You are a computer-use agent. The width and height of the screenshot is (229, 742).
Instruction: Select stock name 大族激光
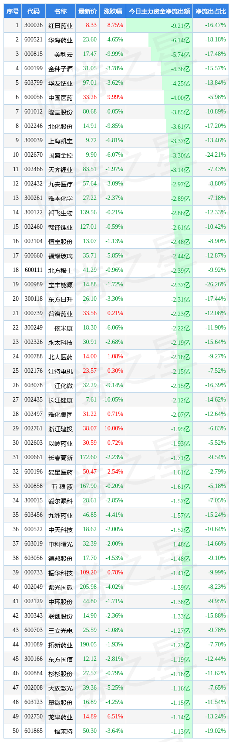61,688
